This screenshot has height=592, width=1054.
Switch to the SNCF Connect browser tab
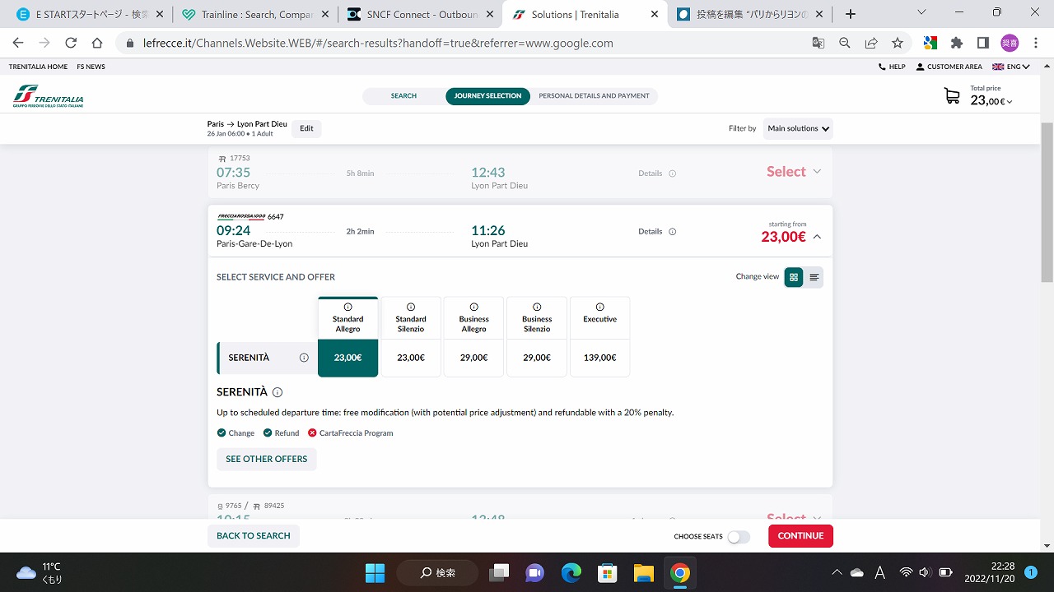point(420,14)
